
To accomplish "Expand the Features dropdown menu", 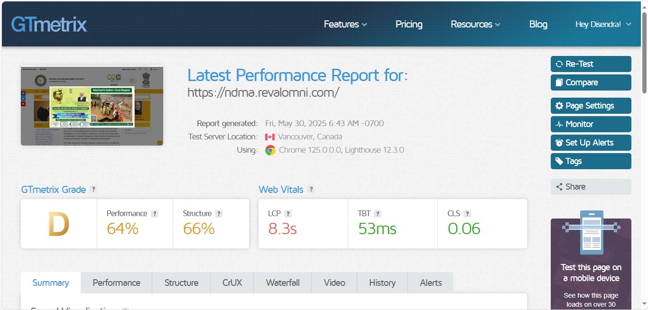I will pyautogui.click(x=345, y=24).
